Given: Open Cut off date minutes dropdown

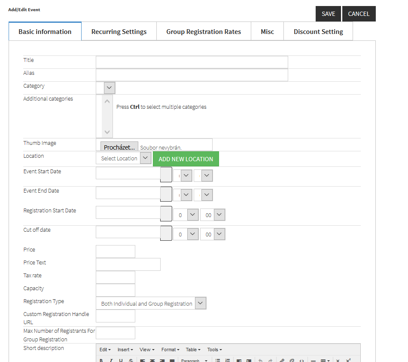Looking at the screenshot, I should pos(213,234).
